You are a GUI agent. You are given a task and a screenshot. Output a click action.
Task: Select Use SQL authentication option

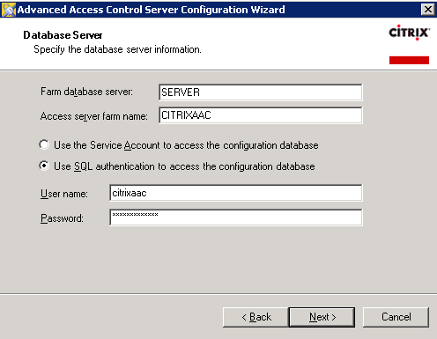tap(44, 166)
